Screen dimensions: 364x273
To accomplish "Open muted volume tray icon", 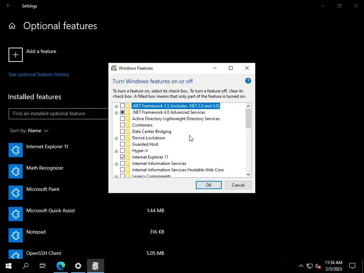I will [318, 266].
